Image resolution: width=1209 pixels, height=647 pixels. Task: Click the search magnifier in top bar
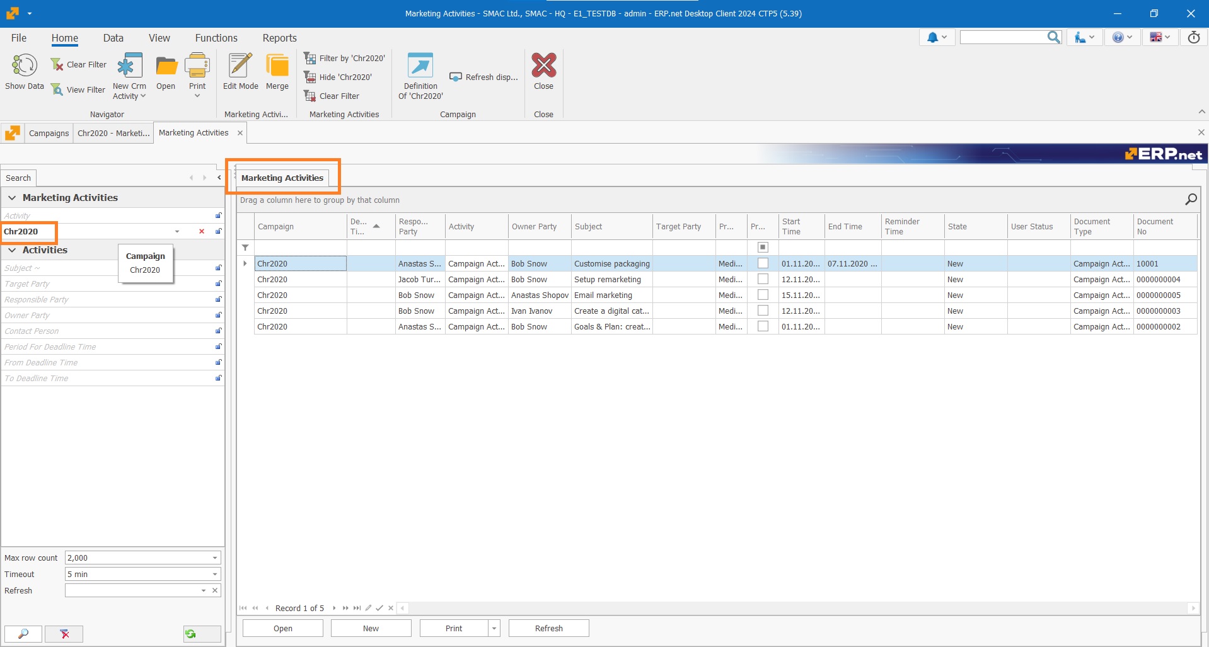(1053, 38)
